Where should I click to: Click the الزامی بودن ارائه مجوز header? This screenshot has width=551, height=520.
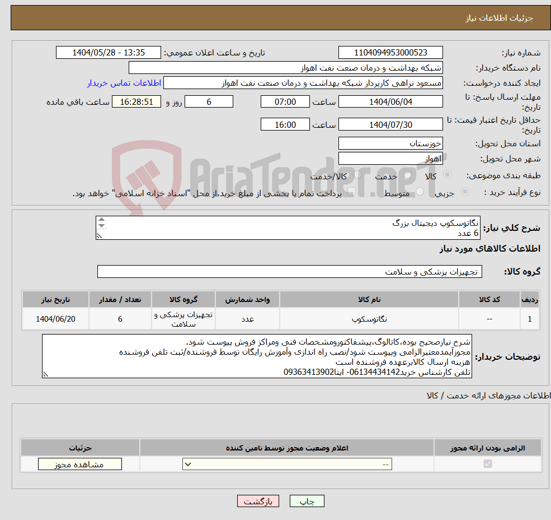coord(488,448)
